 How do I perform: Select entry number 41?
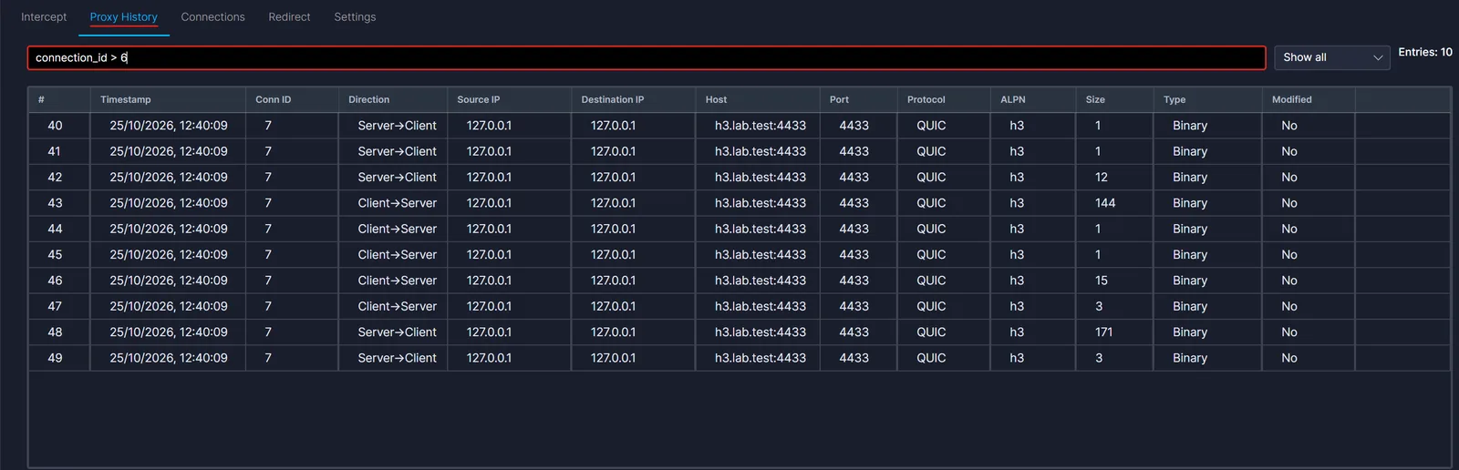tap(739, 151)
